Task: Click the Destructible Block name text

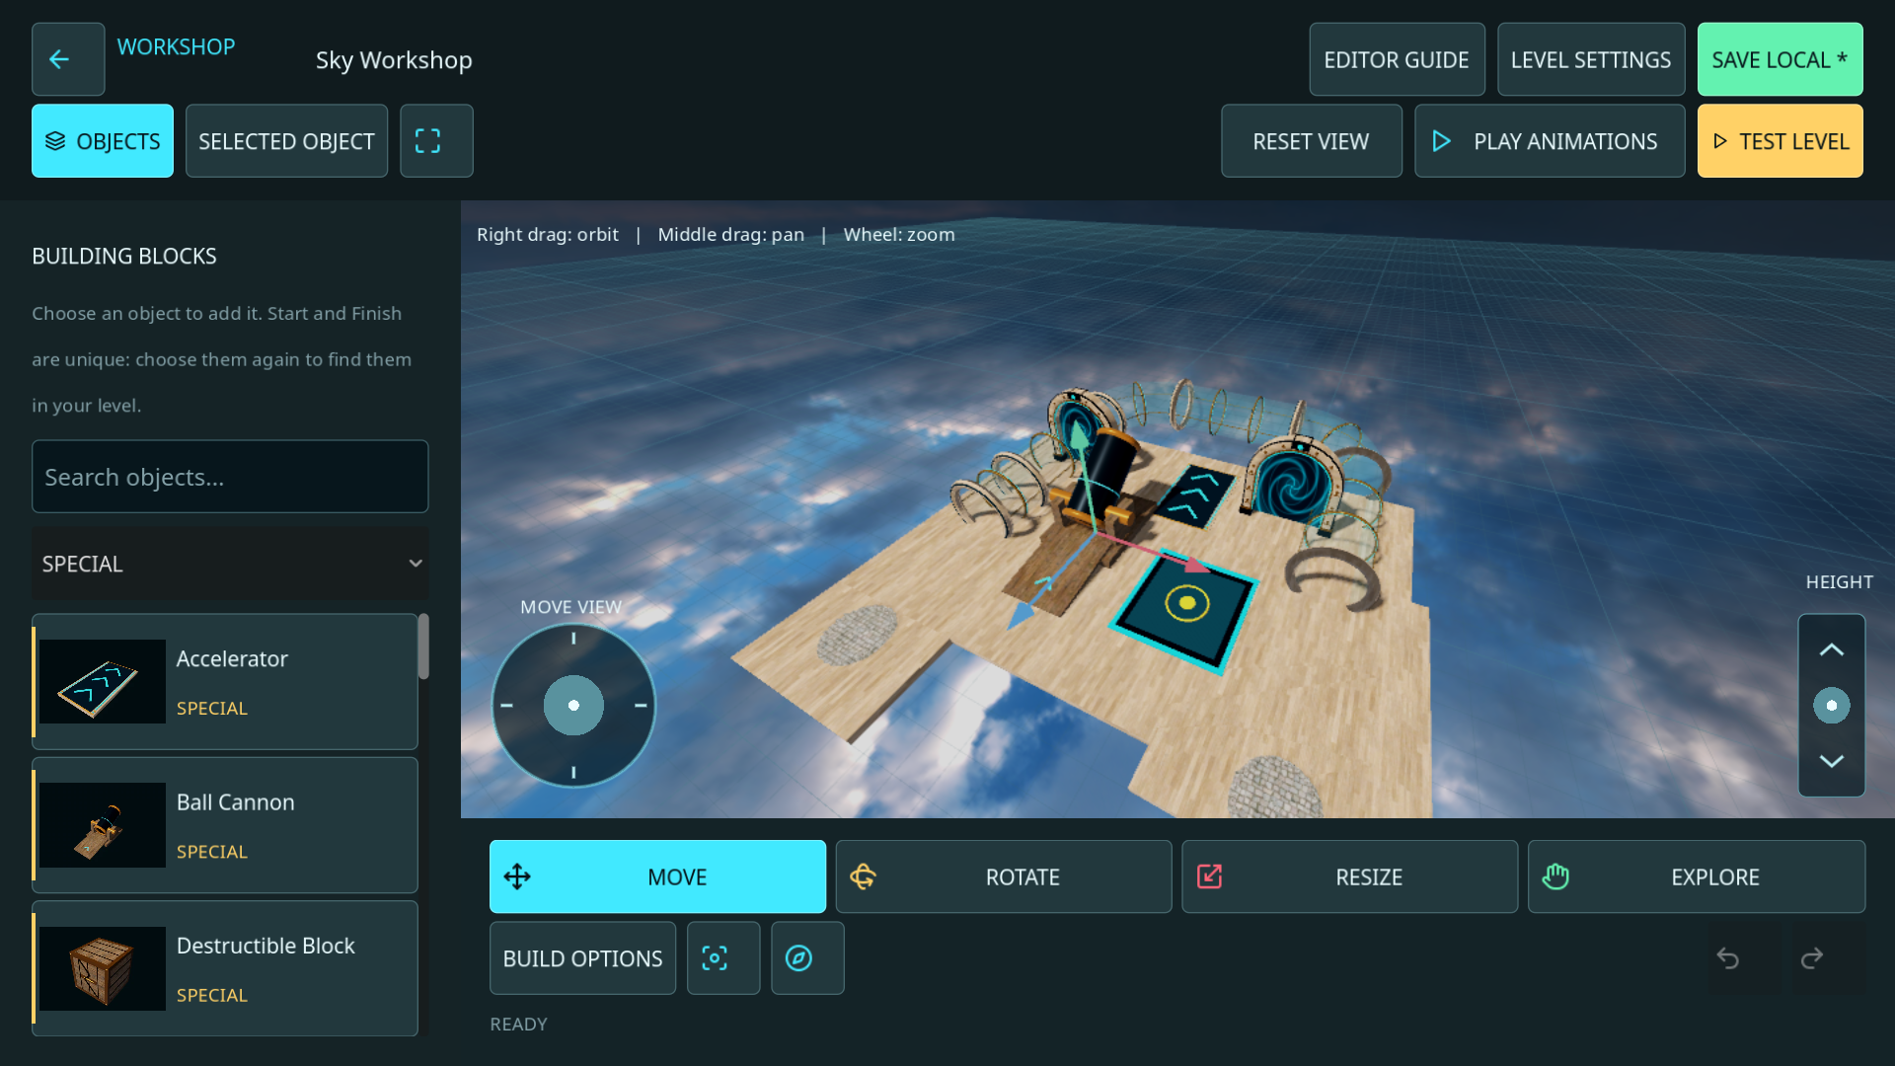Action: (265, 946)
